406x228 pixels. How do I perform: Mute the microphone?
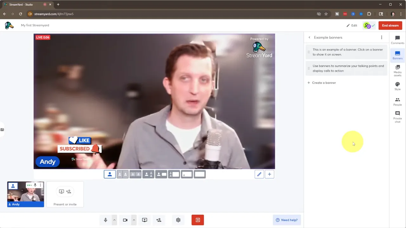click(x=106, y=220)
